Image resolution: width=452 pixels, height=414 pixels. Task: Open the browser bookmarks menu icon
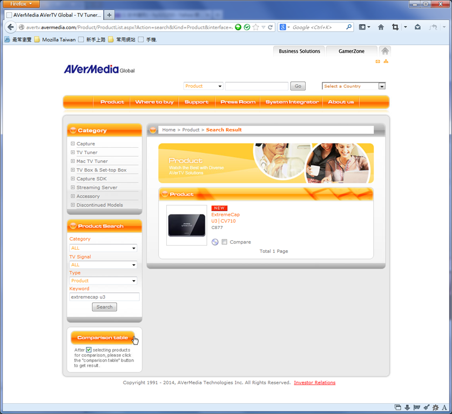coord(362,27)
